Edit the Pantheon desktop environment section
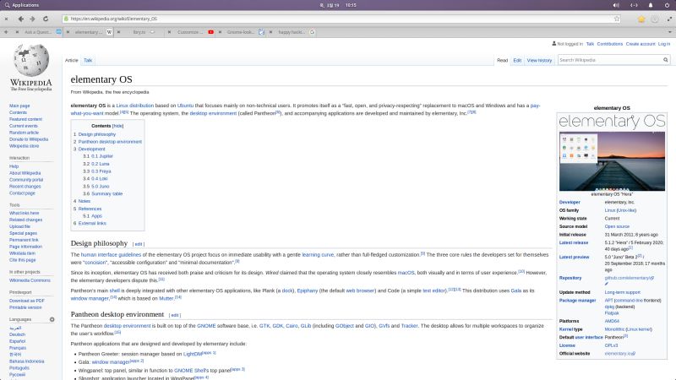Viewport: 676px width, 380px height. coord(175,315)
